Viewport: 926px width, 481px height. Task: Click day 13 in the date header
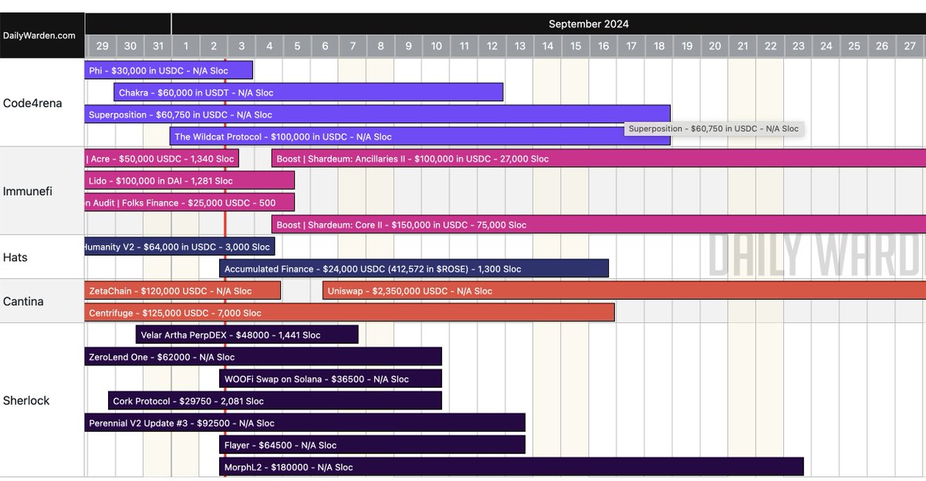point(520,46)
